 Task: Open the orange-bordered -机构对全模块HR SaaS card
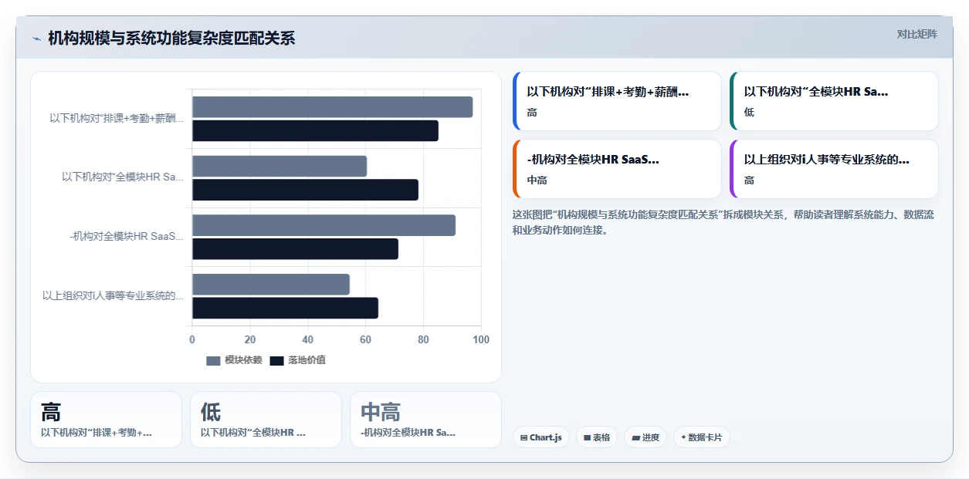(617, 169)
